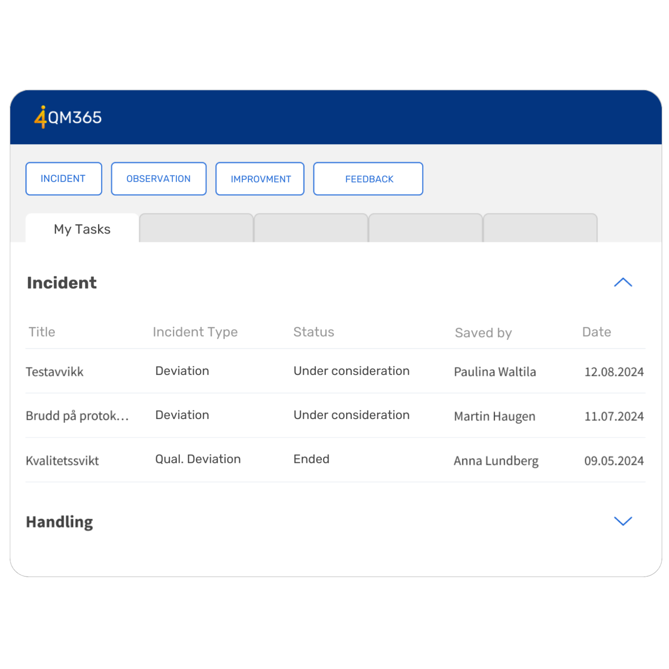The height and width of the screenshot is (669, 669).
Task: Click the Saved by column header
Action: tap(483, 332)
